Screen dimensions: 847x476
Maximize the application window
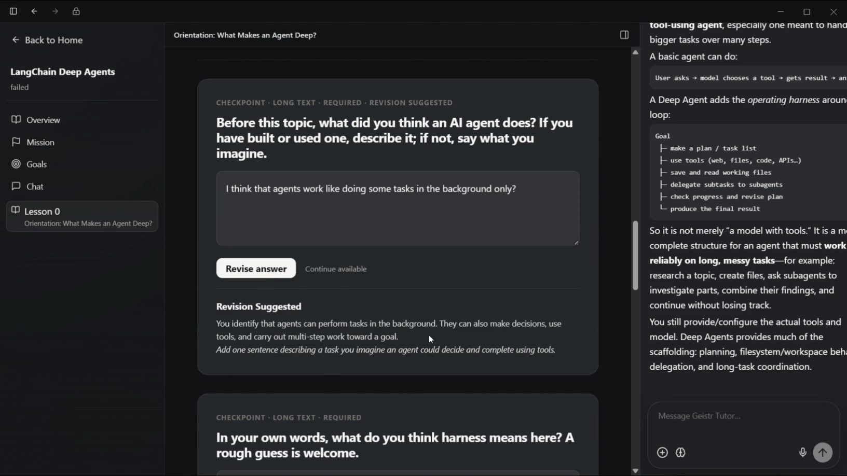[x=807, y=11]
